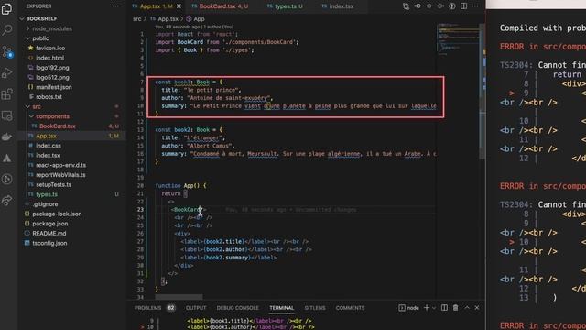Close the bottom terminal panel

point(477,308)
